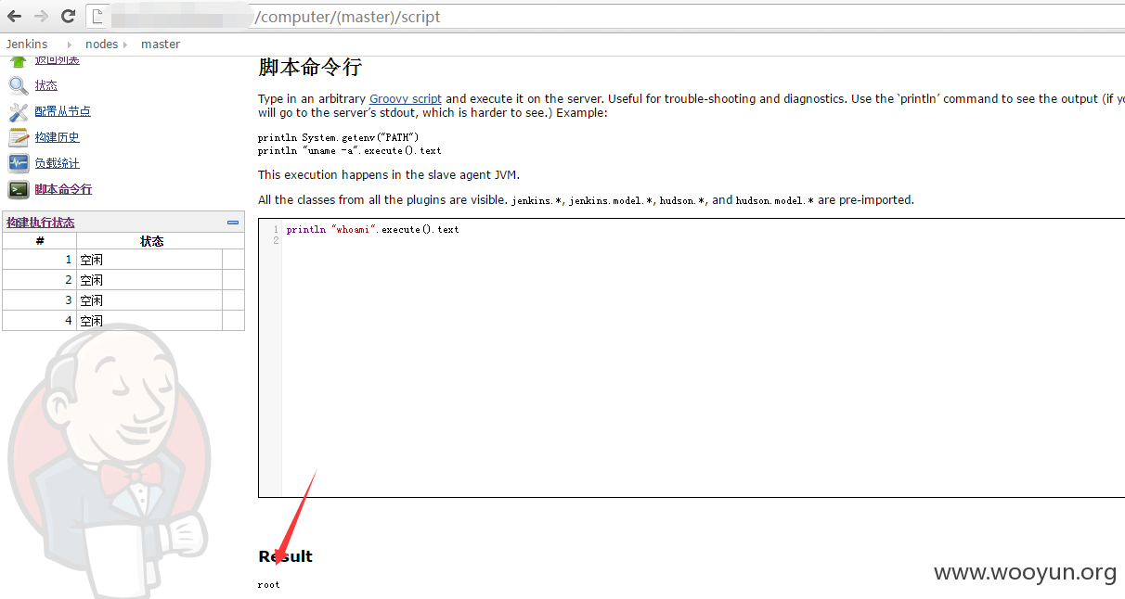1125x599 pixels.
Task: Open the 构建历史 sidebar link
Action: coord(58,137)
